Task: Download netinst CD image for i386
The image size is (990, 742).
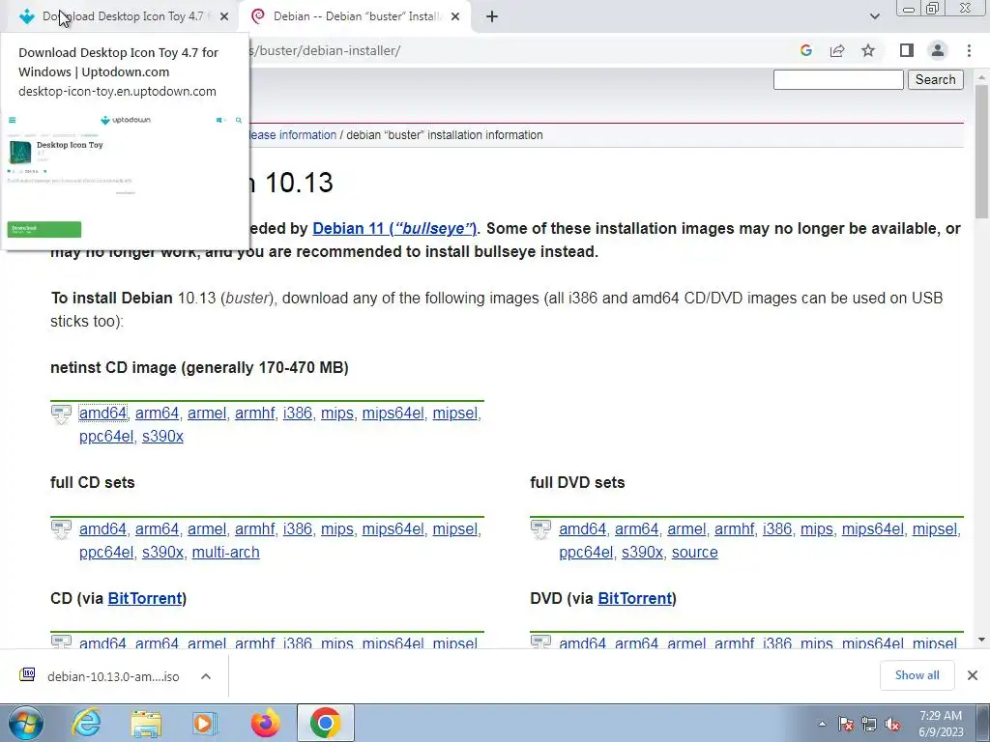Action: tap(298, 414)
